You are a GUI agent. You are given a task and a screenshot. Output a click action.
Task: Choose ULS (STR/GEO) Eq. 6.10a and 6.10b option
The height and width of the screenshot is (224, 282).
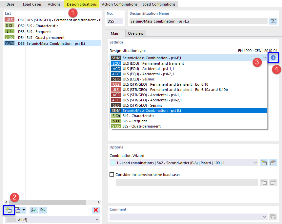[189, 90]
